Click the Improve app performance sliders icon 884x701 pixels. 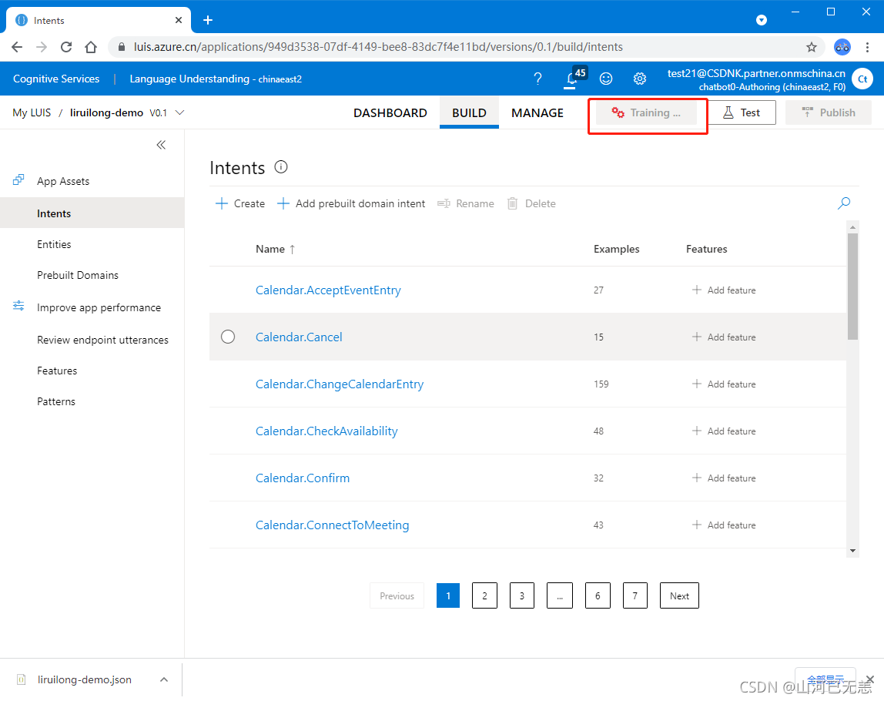click(18, 306)
